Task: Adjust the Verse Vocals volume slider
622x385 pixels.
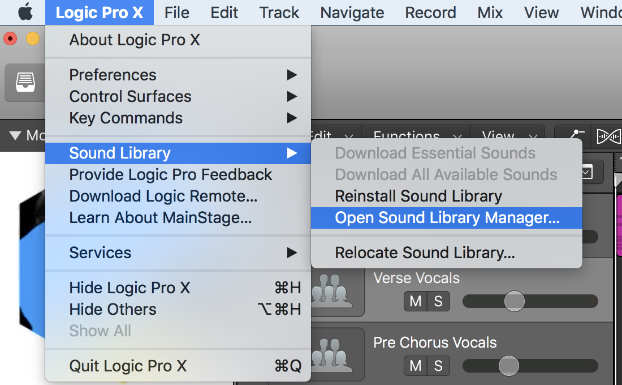Action: (x=515, y=301)
